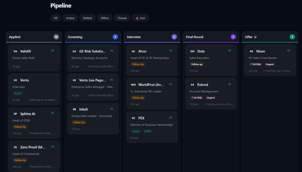The height and width of the screenshot is (172, 302).
Task: Open the Validifi application card title
Action: pos(25,51)
